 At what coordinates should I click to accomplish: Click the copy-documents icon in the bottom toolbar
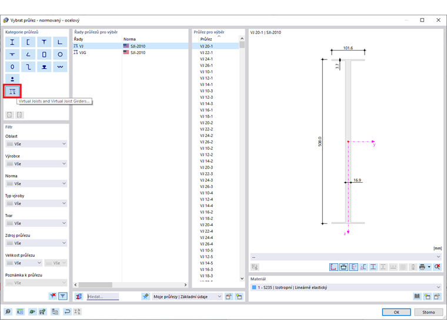pyautogui.click(x=55, y=311)
